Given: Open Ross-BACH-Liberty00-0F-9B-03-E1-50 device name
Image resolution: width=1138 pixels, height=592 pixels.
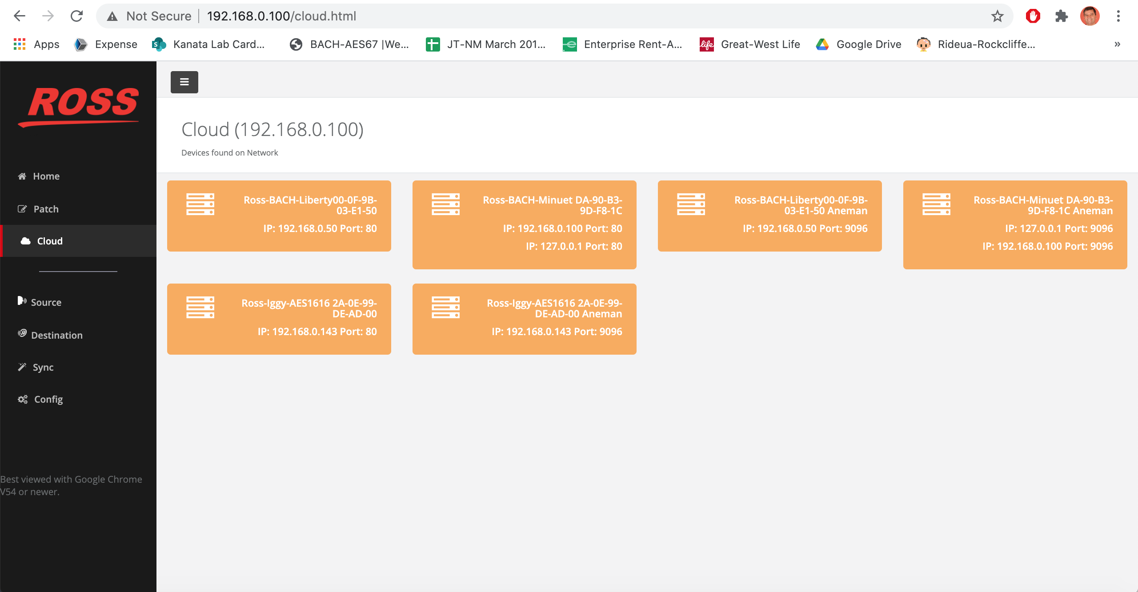Looking at the screenshot, I should 310,205.
